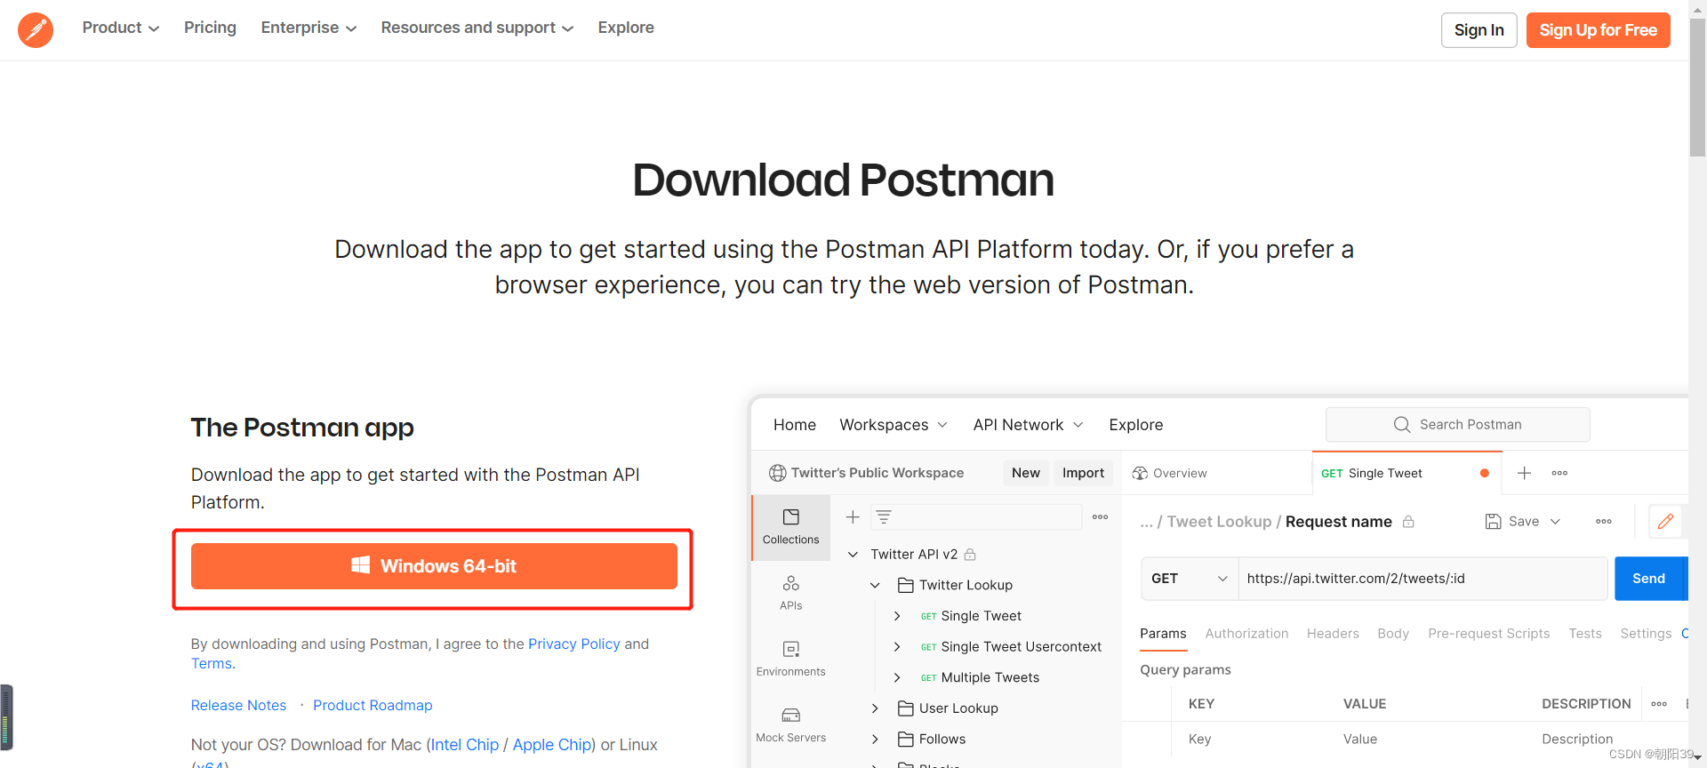Click the lock icon beside Twitter API v2

970,555
